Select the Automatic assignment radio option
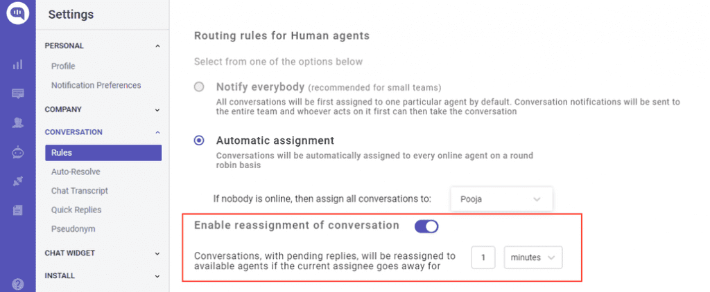Viewport: 710px width, 292px height. [199, 140]
